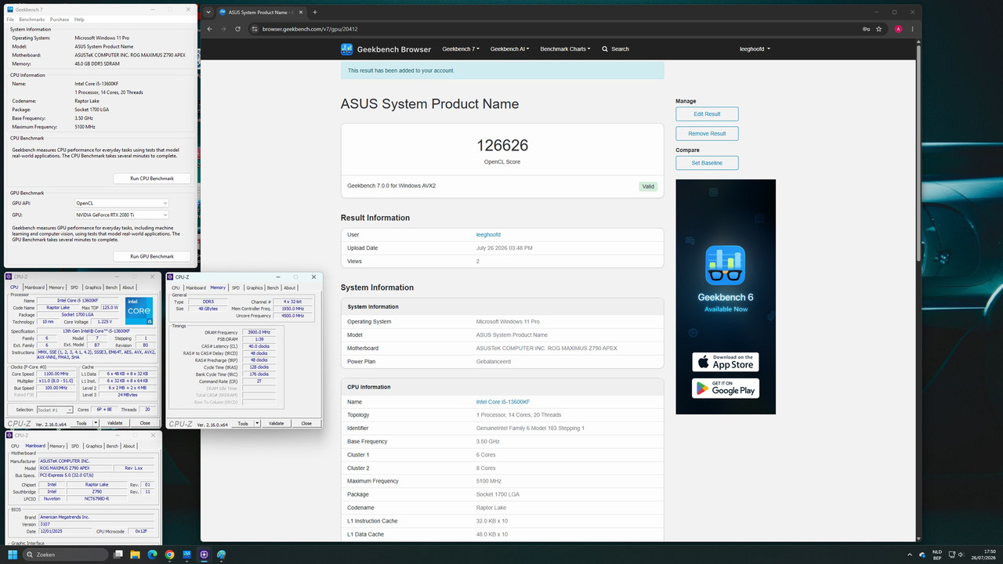
Task: Click the Remove Result button
Action: click(x=707, y=134)
